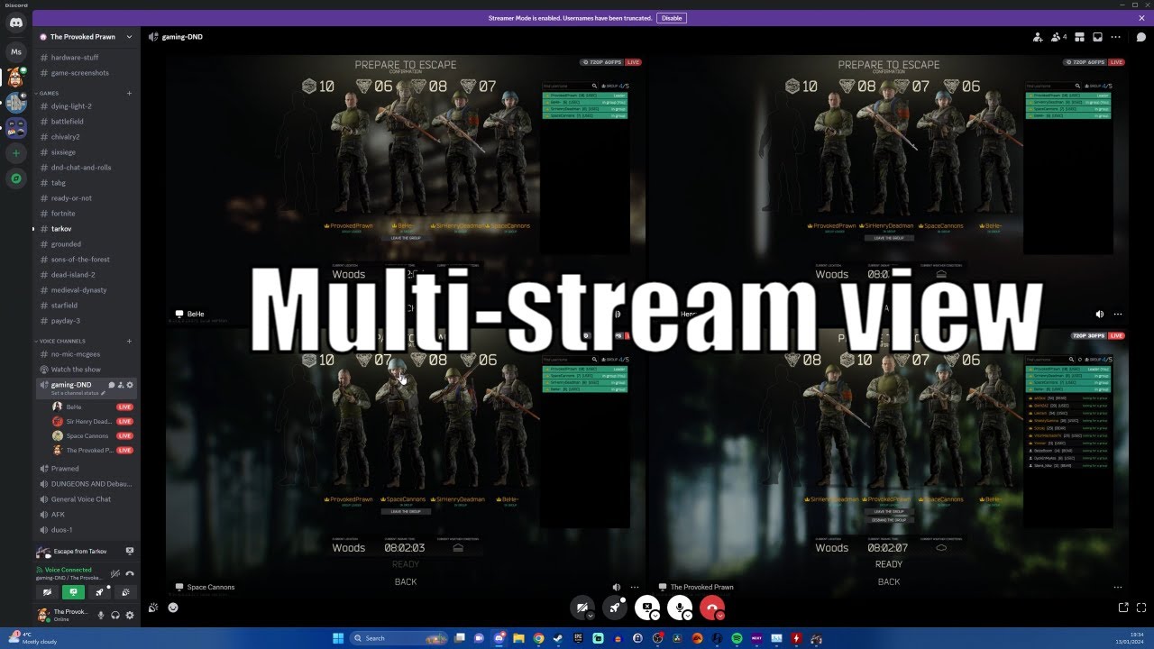The image size is (1154, 649).
Task: Click the add a server plus icon
Action: click(x=16, y=153)
